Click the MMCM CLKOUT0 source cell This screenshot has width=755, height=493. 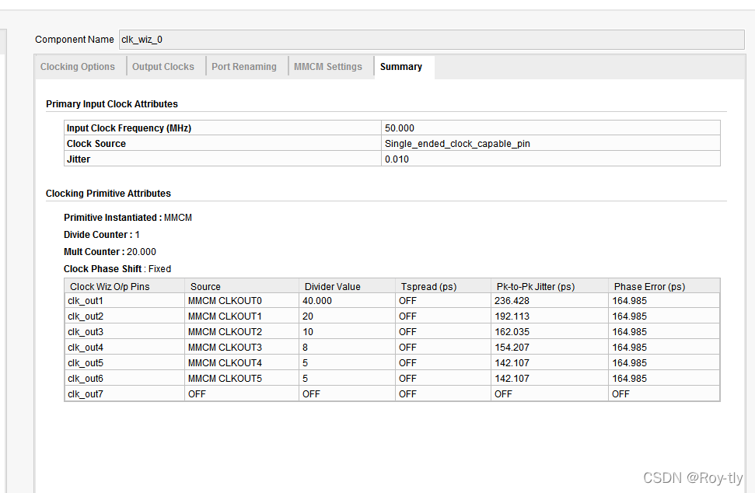[242, 301]
